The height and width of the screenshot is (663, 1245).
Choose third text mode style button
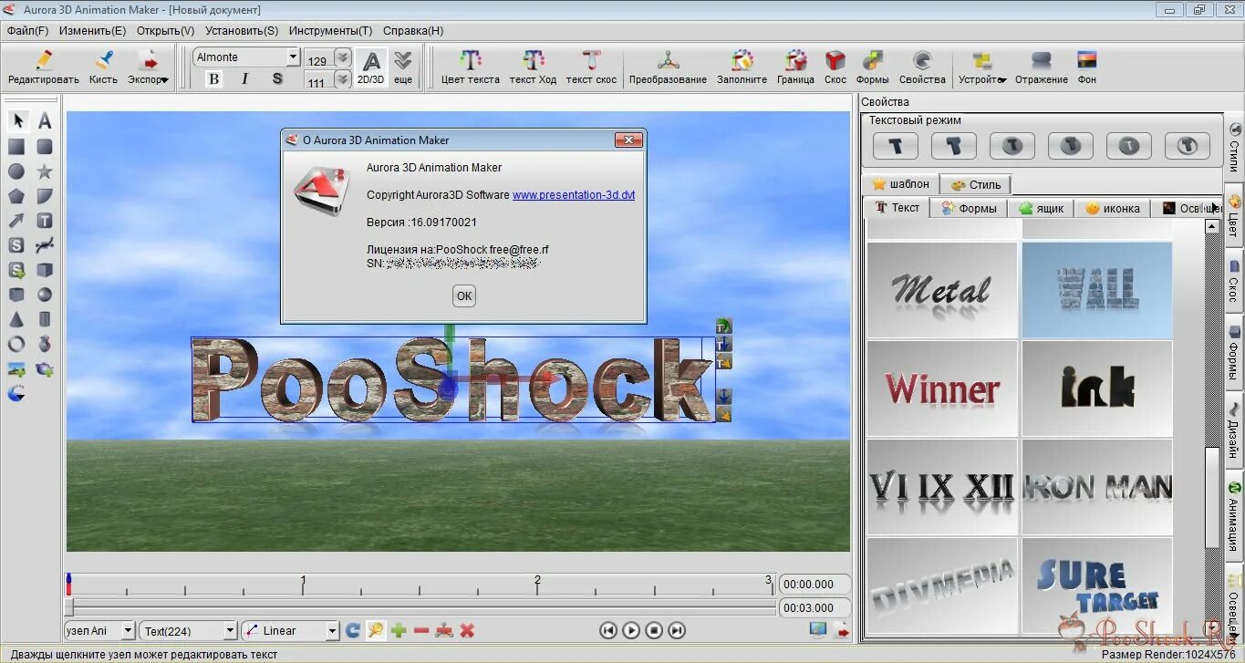(1012, 145)
